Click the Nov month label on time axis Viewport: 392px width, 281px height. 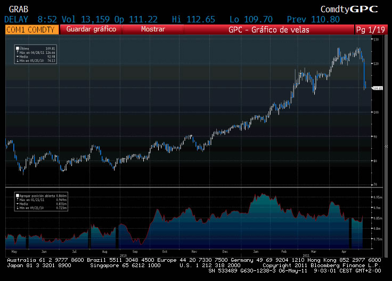pos(194,252)
